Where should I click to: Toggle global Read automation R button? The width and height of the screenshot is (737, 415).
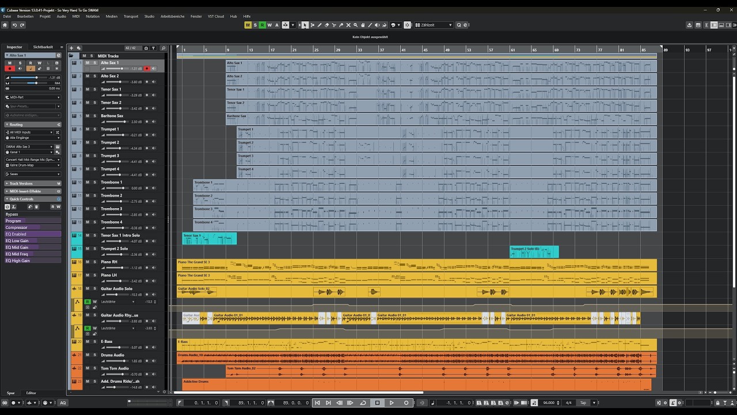[x=262, y=25]
